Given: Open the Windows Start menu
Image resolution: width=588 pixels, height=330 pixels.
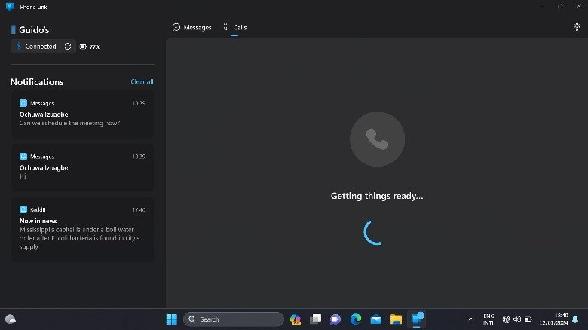Looking at the screenshot, I should point(171,319).
